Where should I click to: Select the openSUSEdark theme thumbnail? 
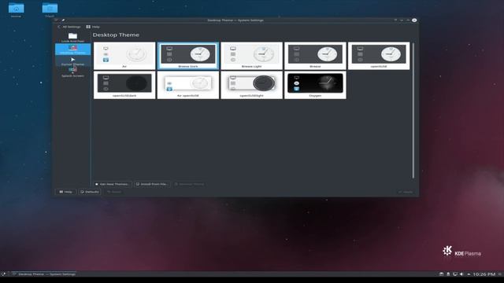[124, 85]
